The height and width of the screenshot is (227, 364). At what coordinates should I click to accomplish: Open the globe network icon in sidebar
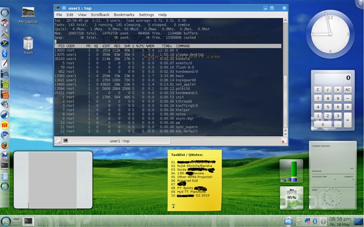point(5,155)
